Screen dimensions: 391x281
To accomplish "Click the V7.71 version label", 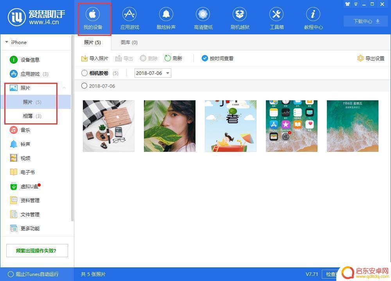I will 312,274.
